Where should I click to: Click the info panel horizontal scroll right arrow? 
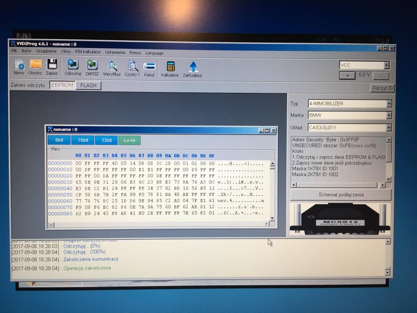(x=382, y=185)
